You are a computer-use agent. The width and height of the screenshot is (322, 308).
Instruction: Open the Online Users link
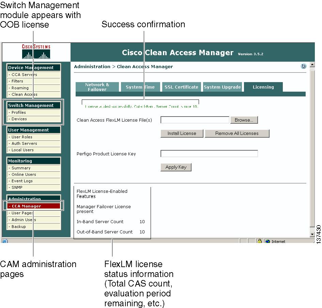(x=34, y=174)
